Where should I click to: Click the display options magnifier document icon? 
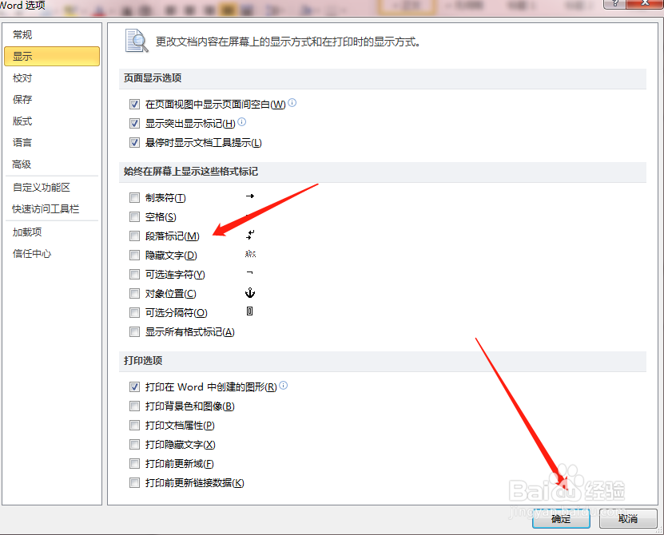point(137,41)
